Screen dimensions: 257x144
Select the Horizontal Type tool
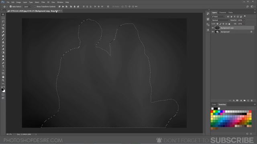3,66
